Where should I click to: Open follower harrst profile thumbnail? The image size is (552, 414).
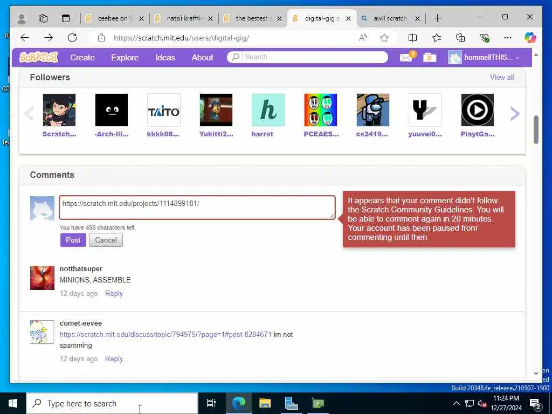click(268, 110)
